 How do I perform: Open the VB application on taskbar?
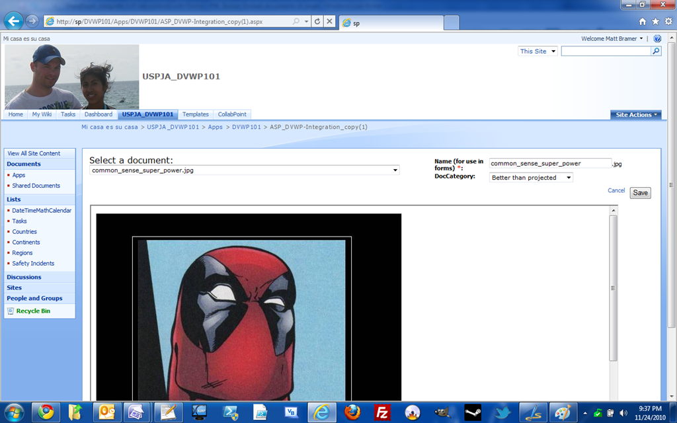[291, 412]
